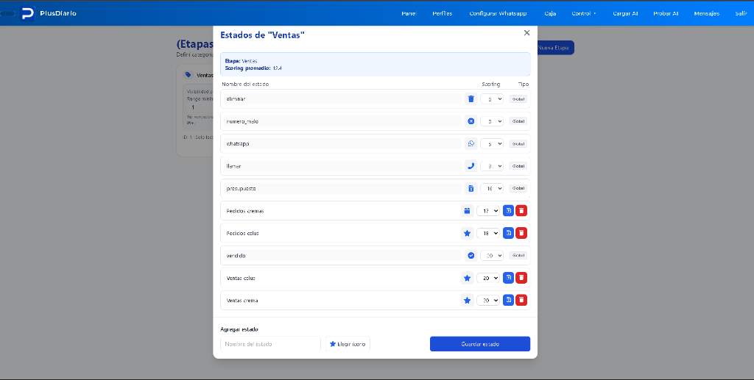The width and height of the screenshot is (754, 380).
Task: Save the Pedidos cremas state with the blue icon
Action: [508, 211]
